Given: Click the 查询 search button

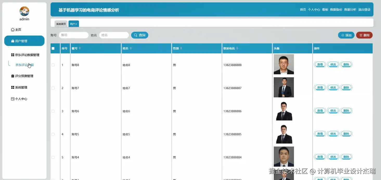Looking at the screenshot, I should click(140, 35).
